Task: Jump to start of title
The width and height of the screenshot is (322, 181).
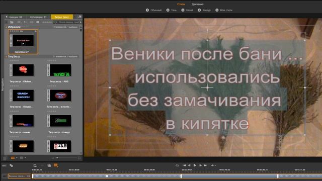Action: (185, 165)
